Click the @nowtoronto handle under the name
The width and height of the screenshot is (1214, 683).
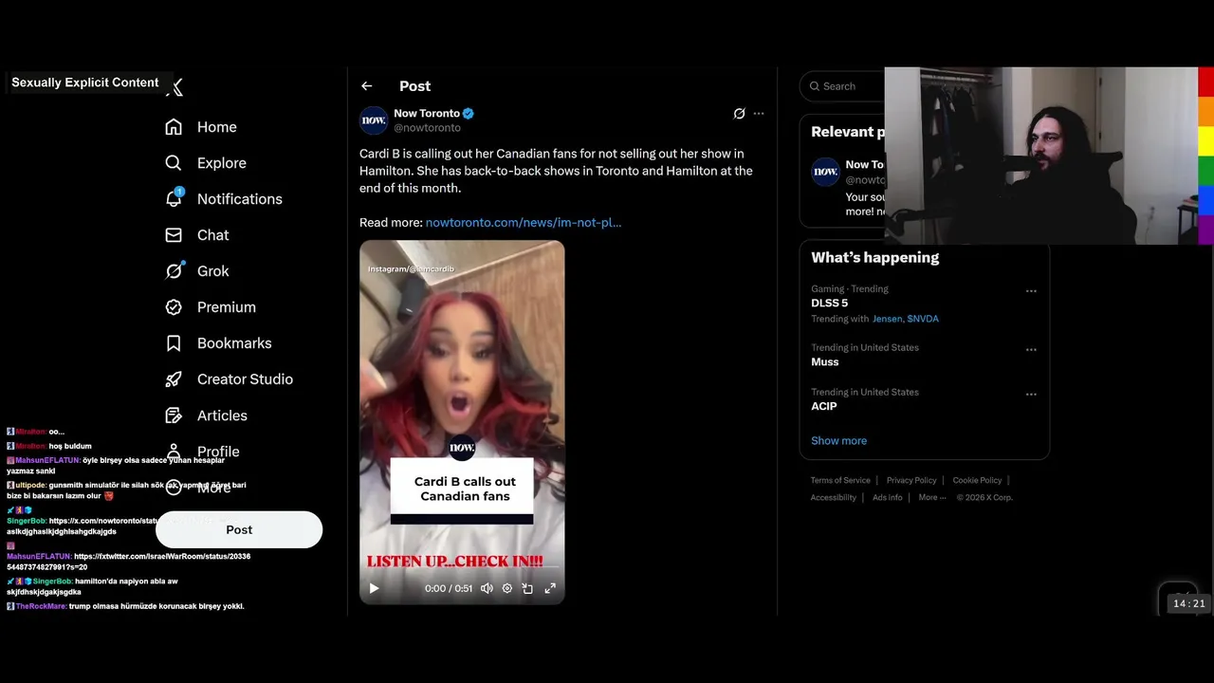tap(427, 128)
